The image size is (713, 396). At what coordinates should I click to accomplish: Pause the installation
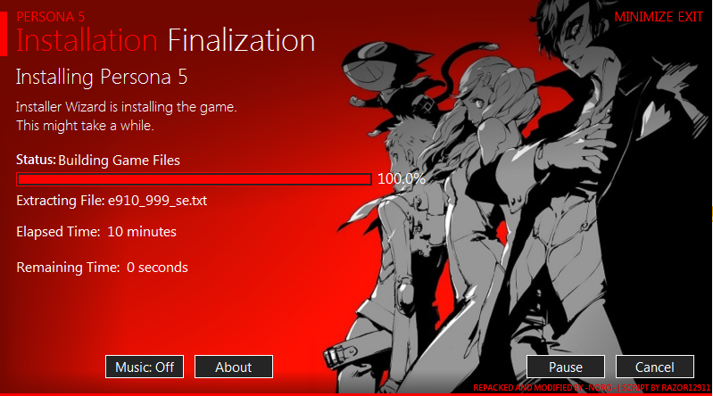point(566,367)
